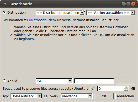Open the Typ USB-Laufwerk dropdown
Screen dimensions: 138x102
[26, 96]
